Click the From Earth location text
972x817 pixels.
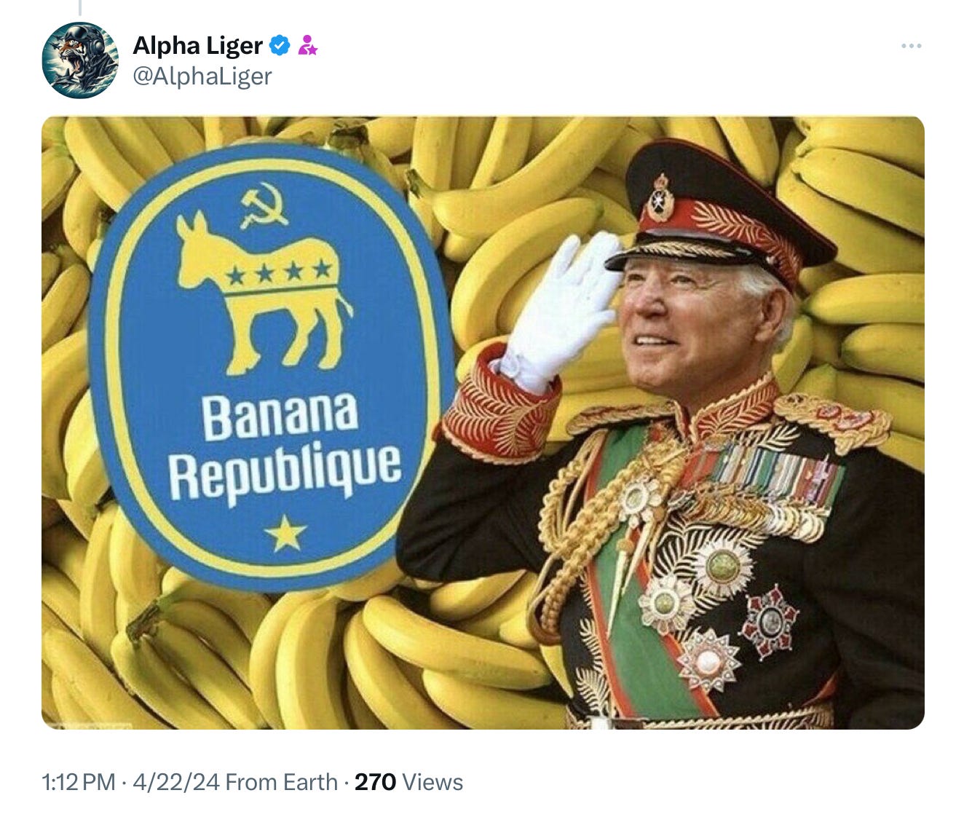281,782
